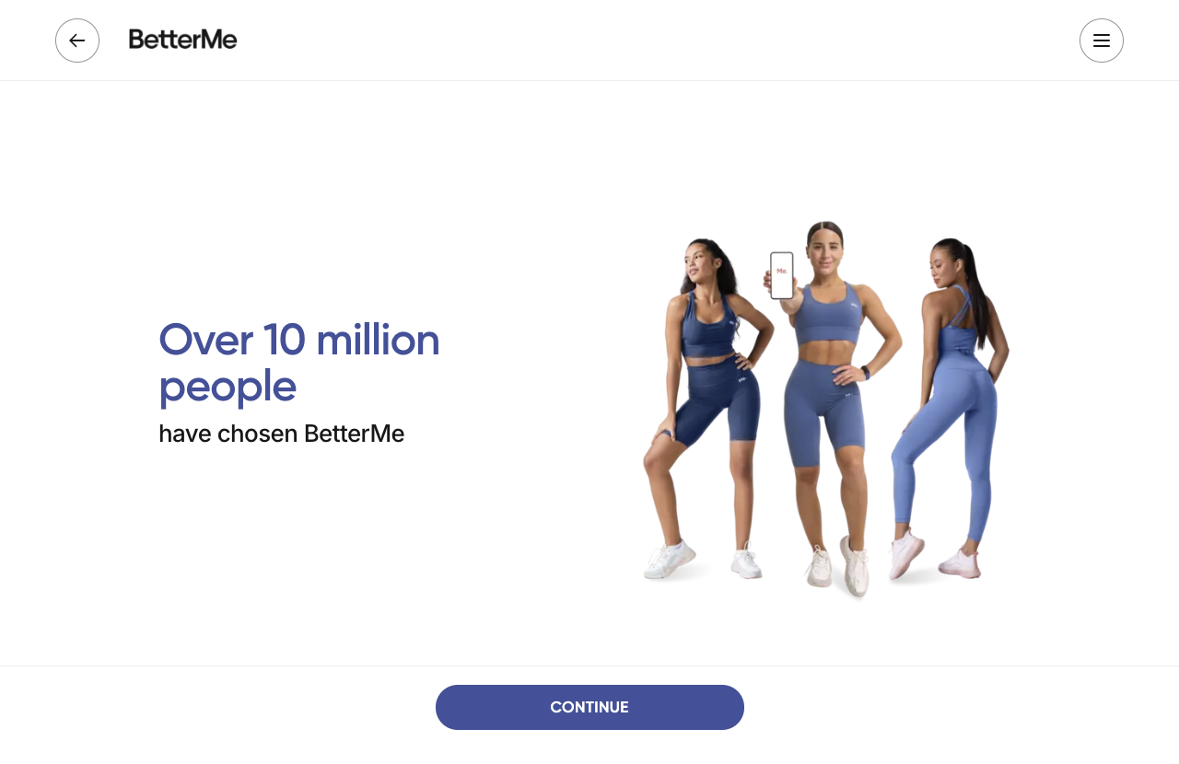Click the word "people" in the headline
This screenshot has height=764, width=1179.
coord(228,387)
